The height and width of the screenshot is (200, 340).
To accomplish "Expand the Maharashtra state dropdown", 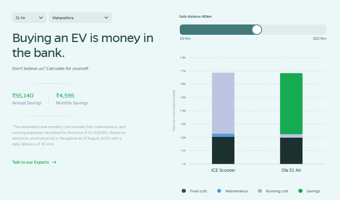I will pos(80,18).
